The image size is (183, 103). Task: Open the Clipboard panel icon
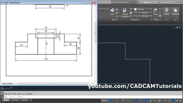[175, 10]
